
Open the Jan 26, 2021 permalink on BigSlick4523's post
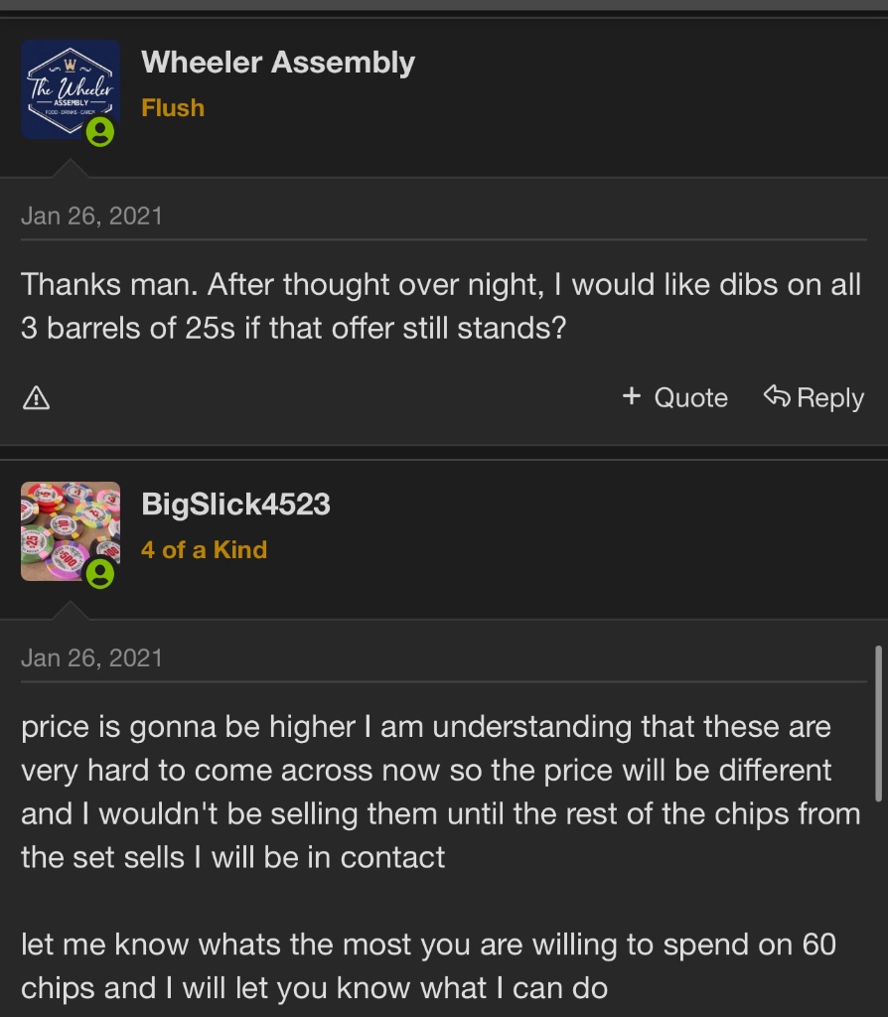point(91,657)
